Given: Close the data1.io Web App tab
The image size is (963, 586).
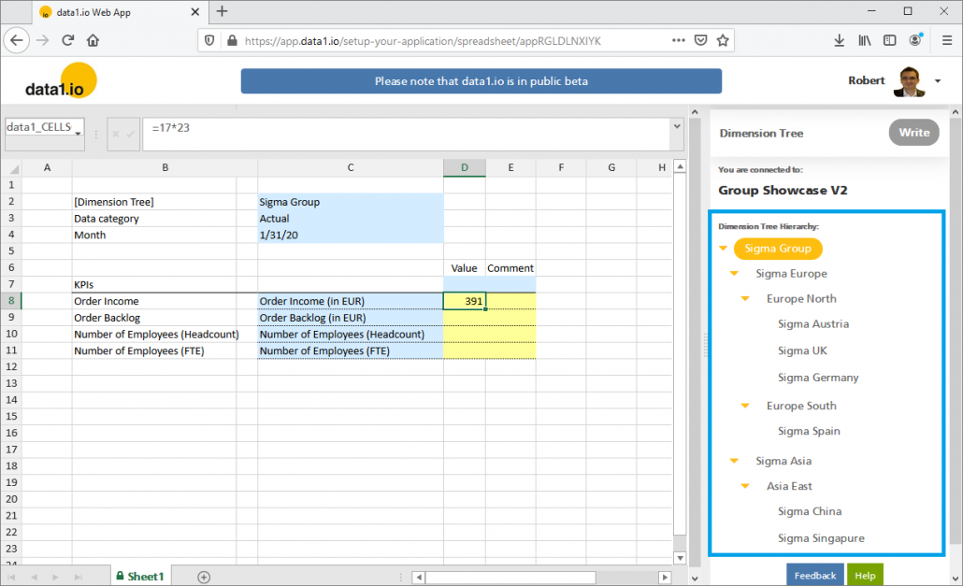Looking at the screenshot, I should [x=194, y=11].
